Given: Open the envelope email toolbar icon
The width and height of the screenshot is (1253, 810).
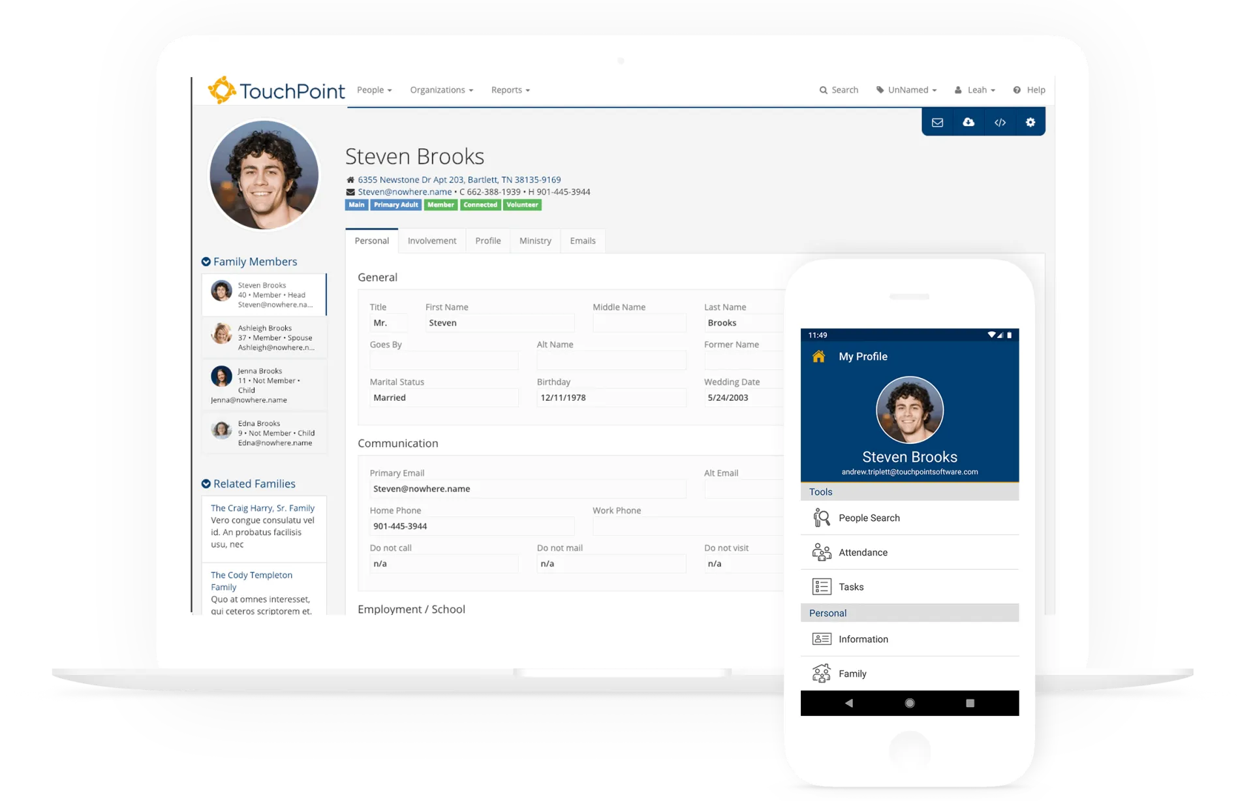Looking at the screenshot, I should click(937, 122).
